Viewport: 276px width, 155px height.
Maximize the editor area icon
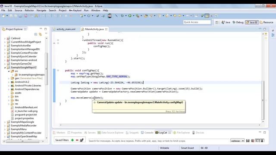point(265,29)
